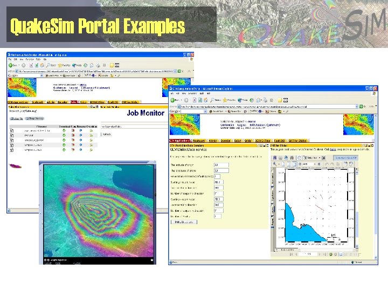Open address bar dropdown in GEM portal window
The height and width of the screenshot is (291, 388).
[357, 107]
